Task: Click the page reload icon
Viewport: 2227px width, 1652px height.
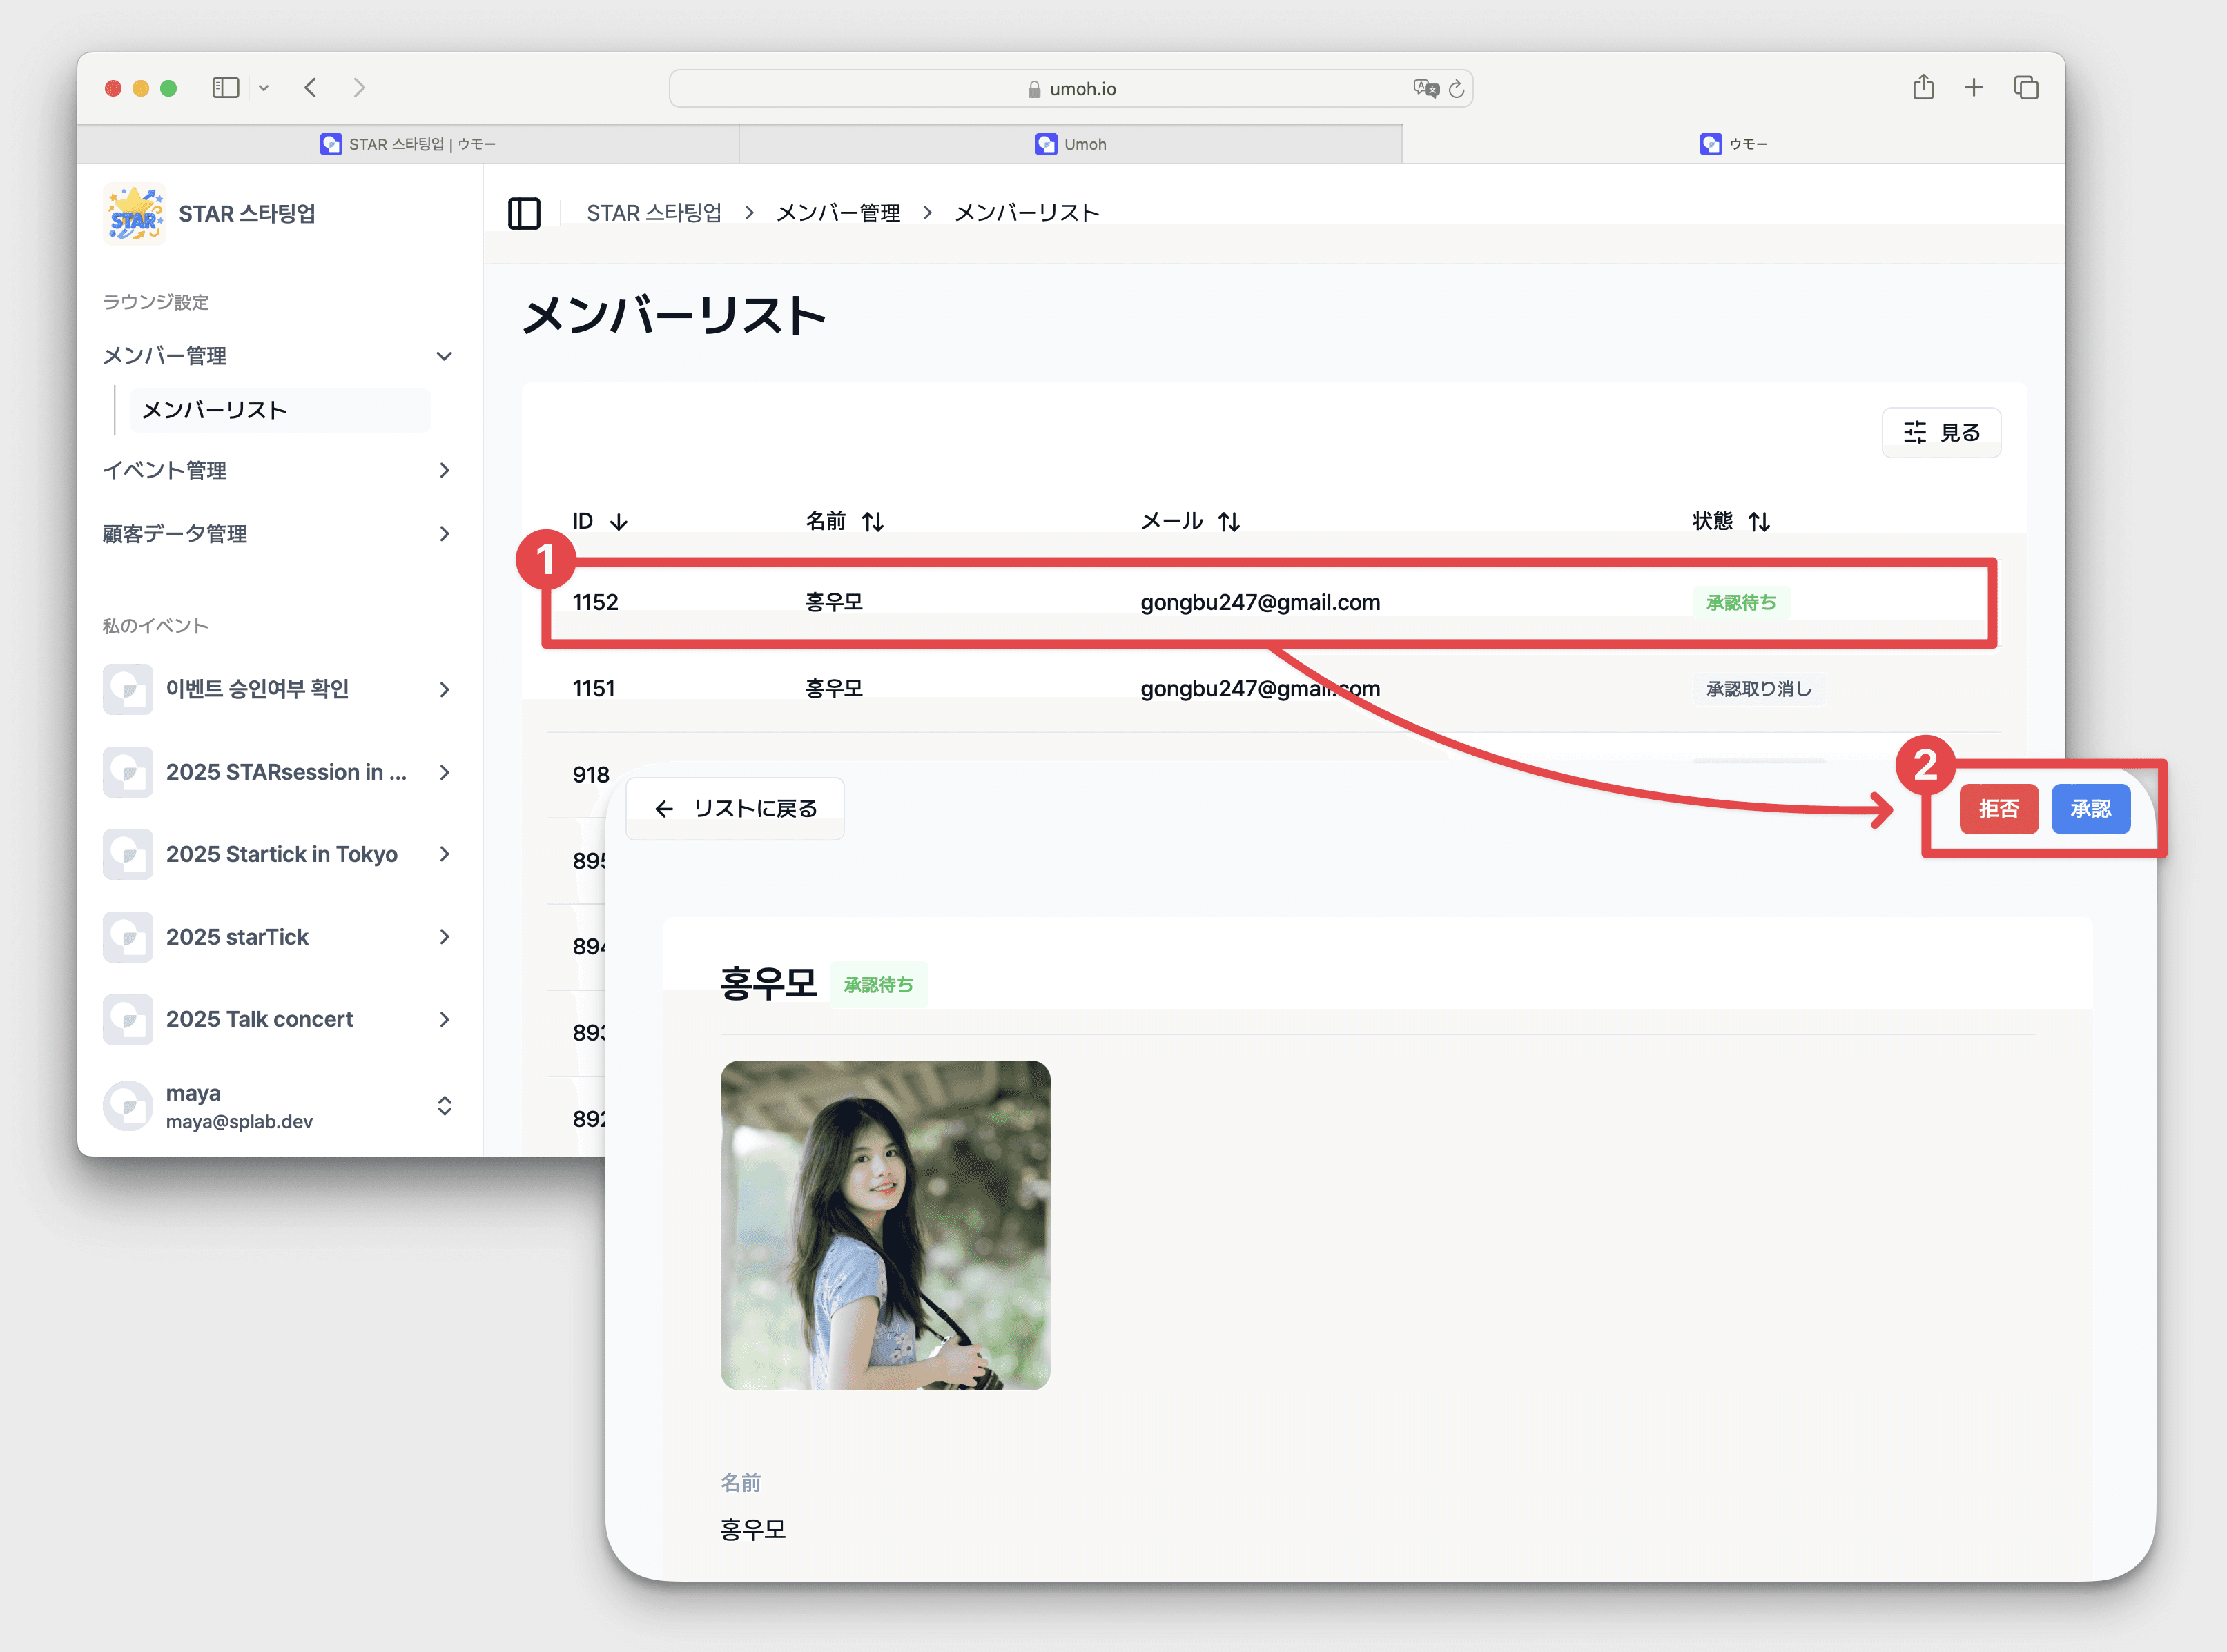Action: click(x=1457, y=89)
